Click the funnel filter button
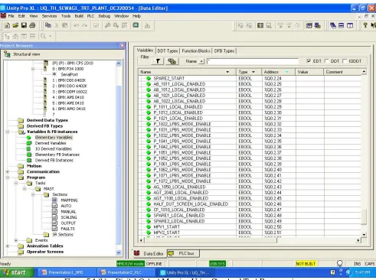376x280 pixels. [158, 61]
